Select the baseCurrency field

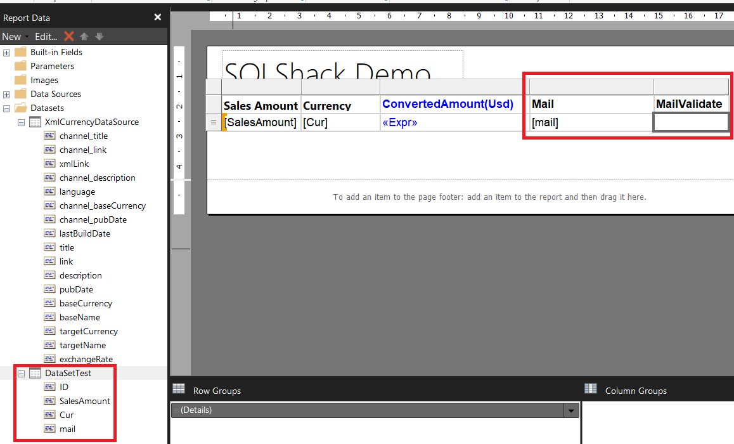click(x=86, y=303)
